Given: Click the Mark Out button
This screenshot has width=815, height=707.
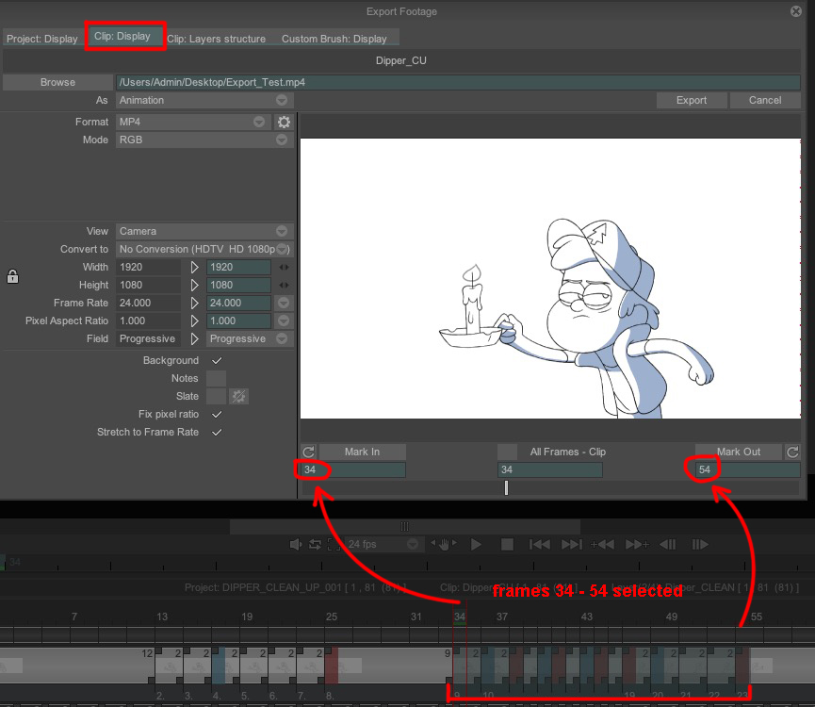Looking at the screenshot, I should [x=738, y=452].
